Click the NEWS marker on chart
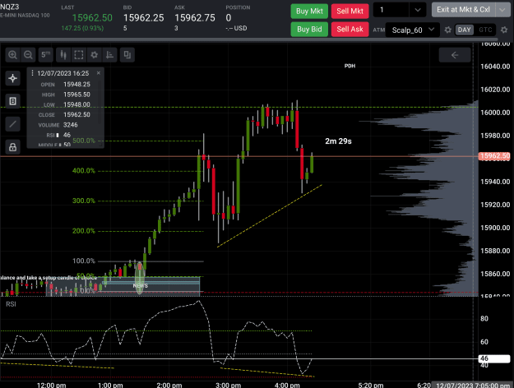This screenshot has width=514, height=388. (141, 286)
